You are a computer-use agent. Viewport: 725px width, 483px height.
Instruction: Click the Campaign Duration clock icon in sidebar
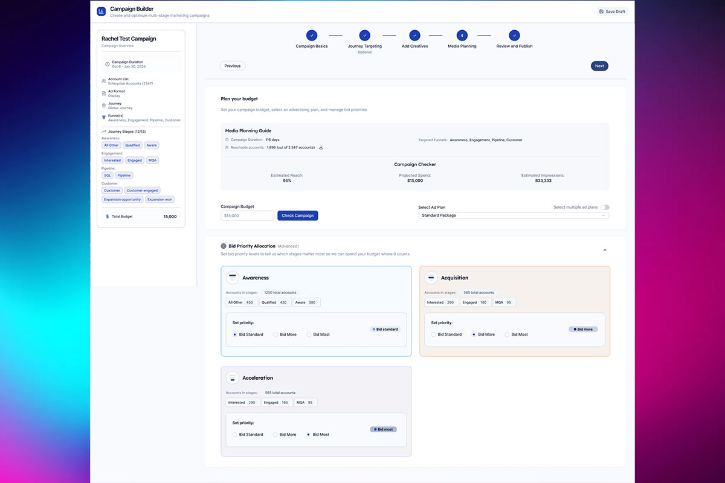[108, 64]
